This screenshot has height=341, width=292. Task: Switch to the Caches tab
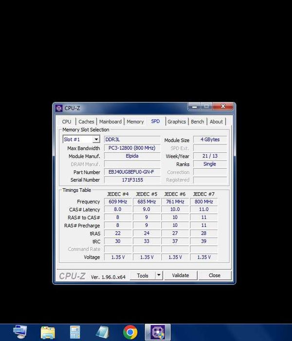point(86,121)
